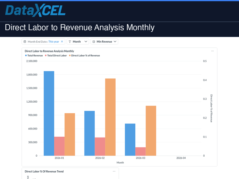Toggle Direct Labor % of Revenue series visibility
This screenshot has height=179, width=239.
point(85,55)
